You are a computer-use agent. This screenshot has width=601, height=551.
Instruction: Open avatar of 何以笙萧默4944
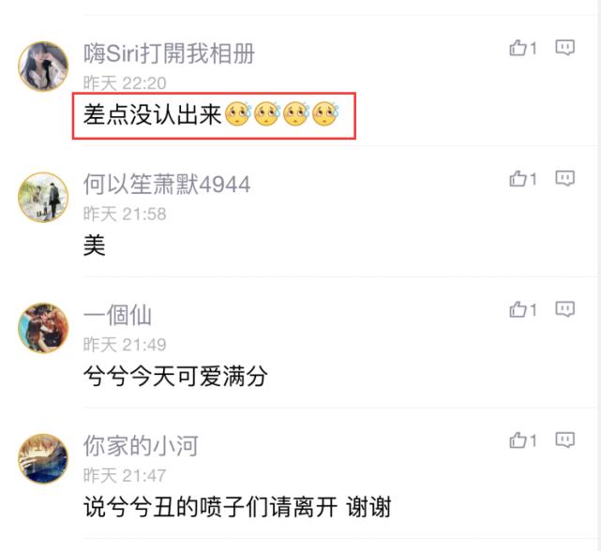(x=43, y=198)
